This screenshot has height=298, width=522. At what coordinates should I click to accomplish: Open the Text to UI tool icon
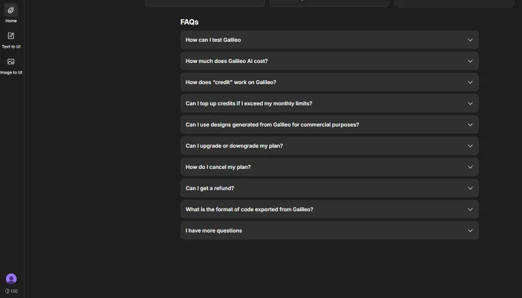[11, 36]
